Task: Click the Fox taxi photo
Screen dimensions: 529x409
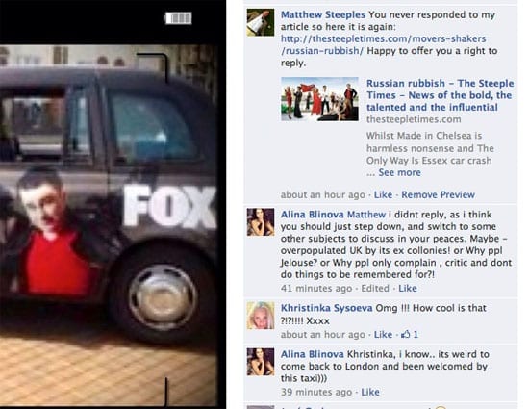Action: tap(108, 225)
